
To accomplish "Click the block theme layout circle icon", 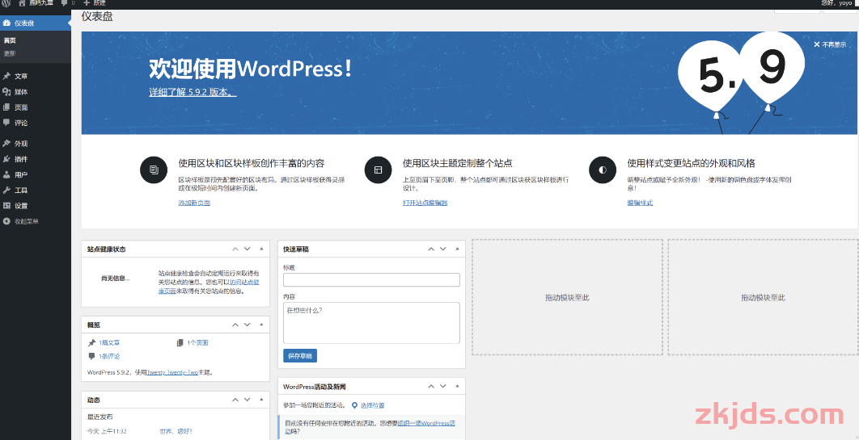I will pyautogui.click(x=378, y=170).
